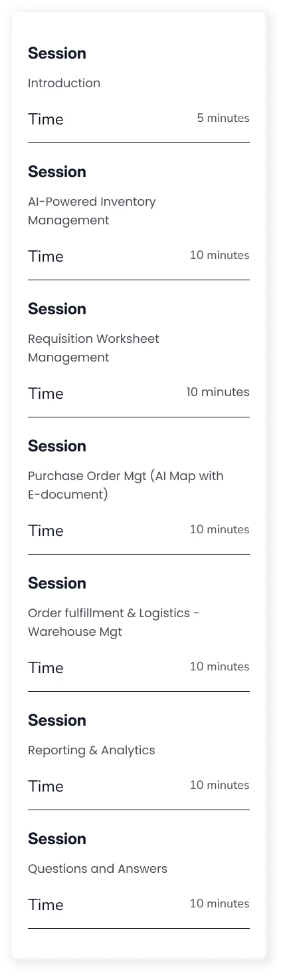Click the 5 minutes duration text
Screen dimensions: 283x976
pos(223,118)
